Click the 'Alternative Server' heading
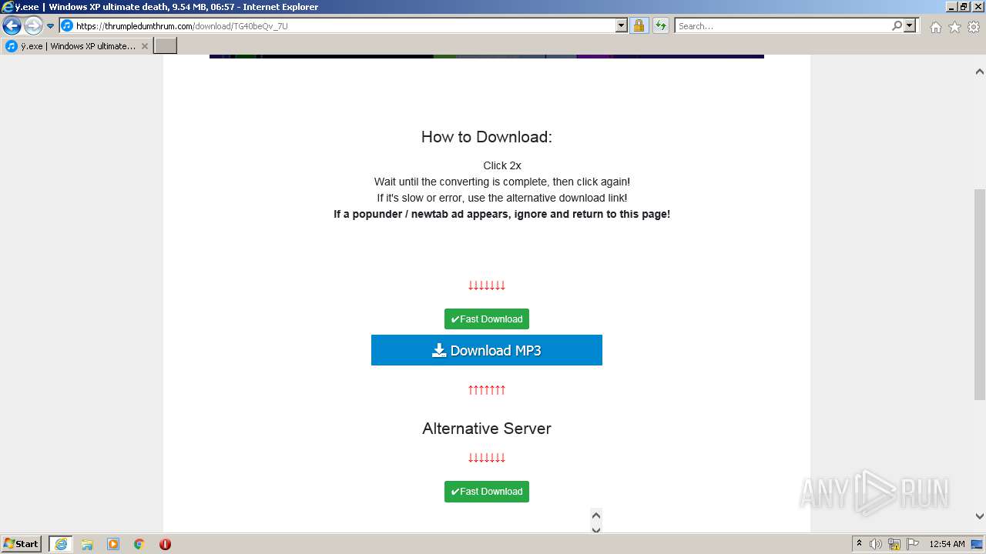Screen dimensions: 986x554 [487, 429]
